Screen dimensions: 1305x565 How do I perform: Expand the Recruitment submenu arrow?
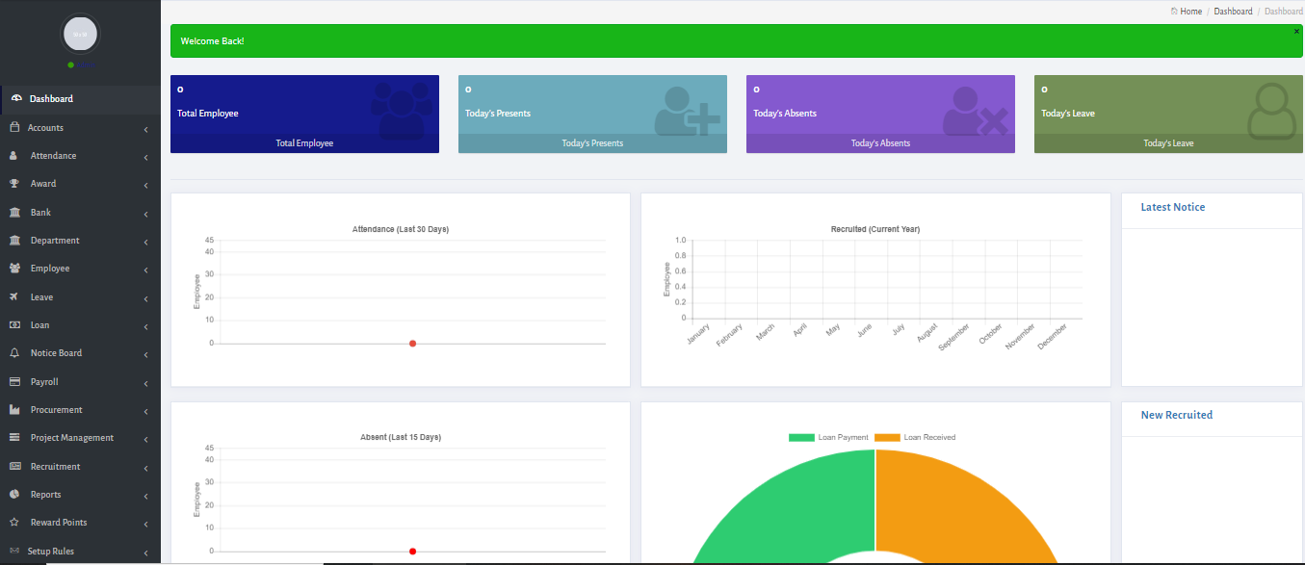click(x=145, y=468)
